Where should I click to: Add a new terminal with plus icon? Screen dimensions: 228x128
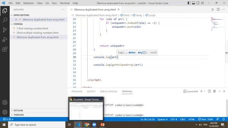(201, 91)
